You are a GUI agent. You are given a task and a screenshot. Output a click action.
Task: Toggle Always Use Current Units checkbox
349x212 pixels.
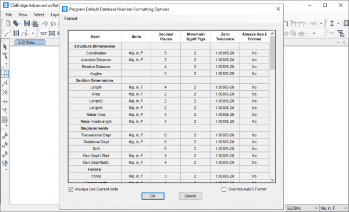[71, 189]
